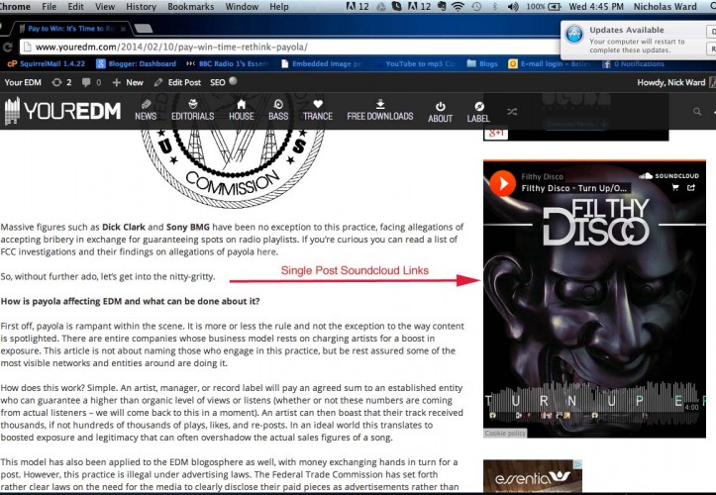Screen dimensions: 716x495
Task: Open the Free Downloads nav item
Action: click(380, 110)
